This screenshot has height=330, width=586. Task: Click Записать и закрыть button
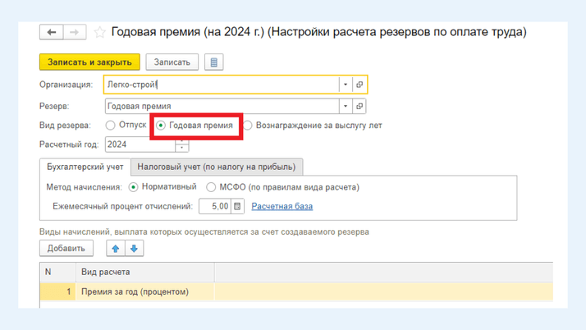[x=89, y=62]
